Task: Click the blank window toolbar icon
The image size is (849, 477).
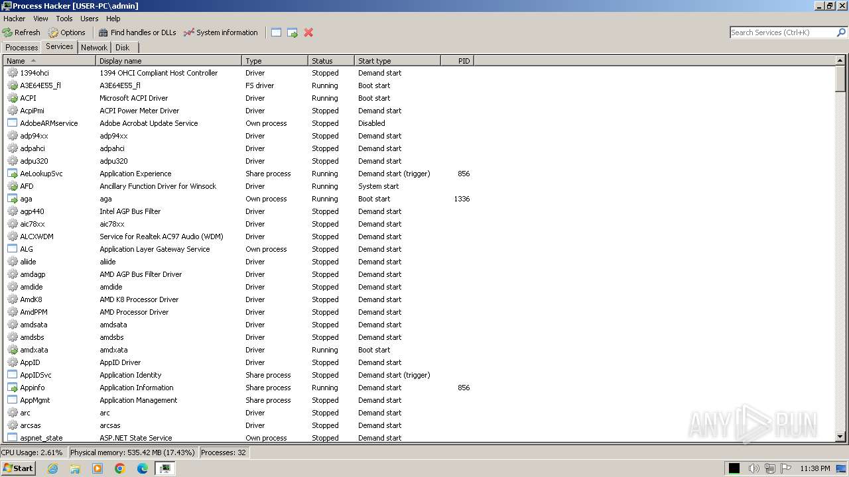Action: pyautogui.click(x=277, y=32)
